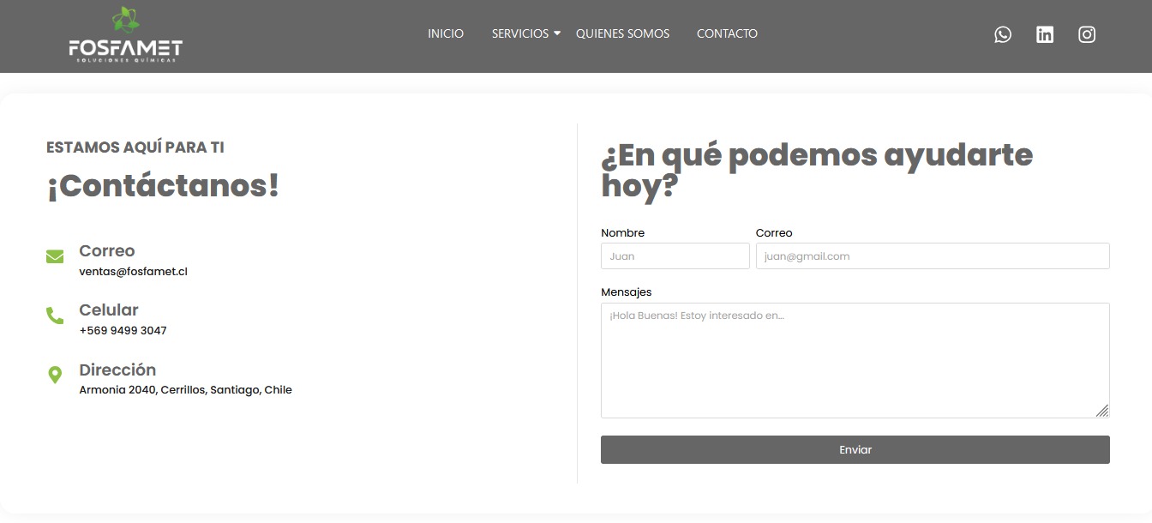Click the ventas@fosfamet.cl email address
The width and height of the screenshot is (1152, 523).
point(133,272)
